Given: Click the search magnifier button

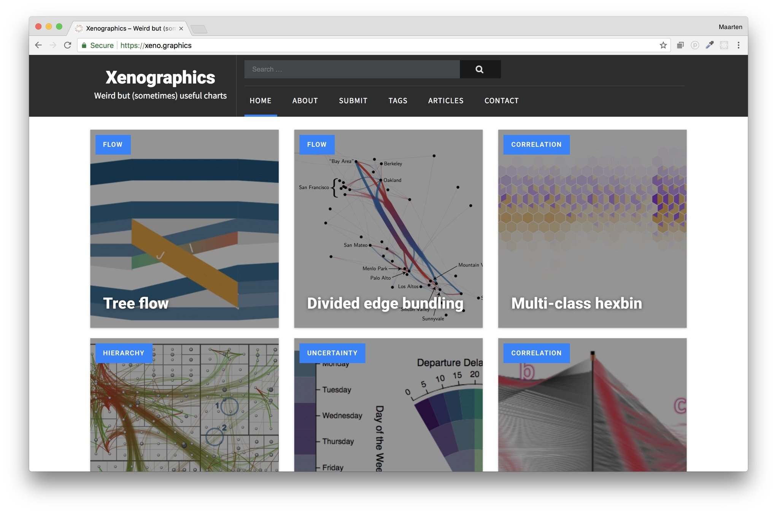Looking at the screenshot, I should 480,69.
